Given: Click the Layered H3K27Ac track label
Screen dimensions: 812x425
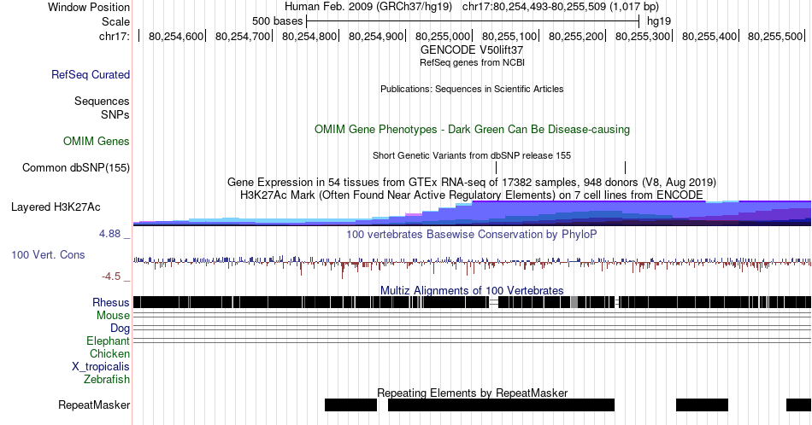Looking at the screenshot, I should [56, 207].
